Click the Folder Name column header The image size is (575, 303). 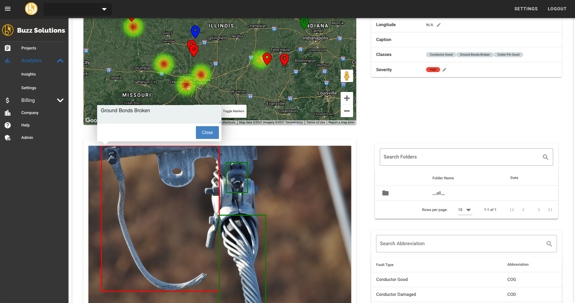tap(443, 178)
